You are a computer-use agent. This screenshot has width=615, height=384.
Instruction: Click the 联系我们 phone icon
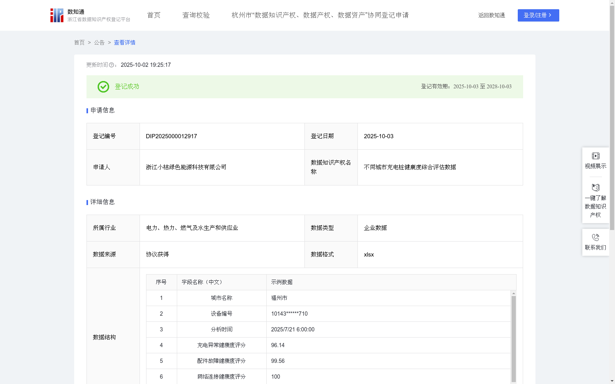595,237
